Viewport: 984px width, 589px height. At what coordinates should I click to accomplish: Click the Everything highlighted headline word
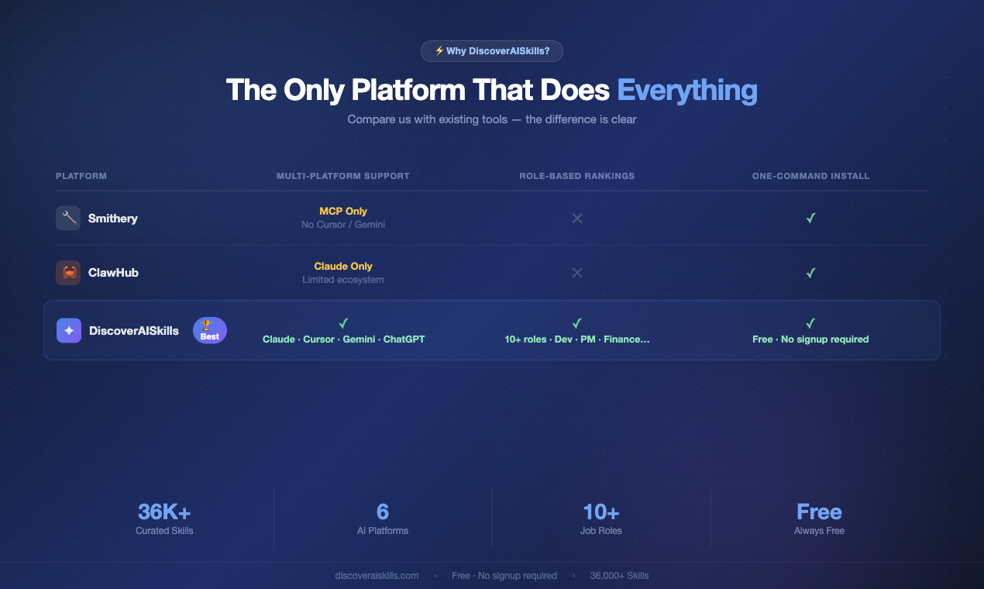point(687,90)
